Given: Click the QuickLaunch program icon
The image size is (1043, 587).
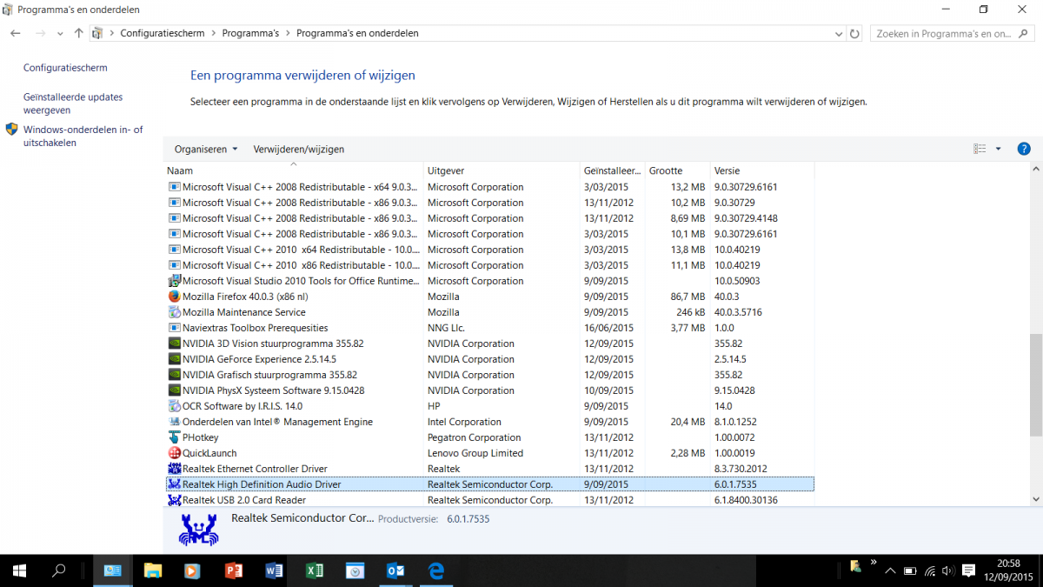Looking at the screenshot, I should tap(174, 453).
